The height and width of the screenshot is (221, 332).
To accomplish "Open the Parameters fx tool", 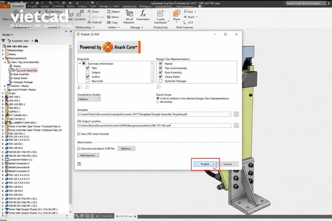I will [x=143, y=15].
